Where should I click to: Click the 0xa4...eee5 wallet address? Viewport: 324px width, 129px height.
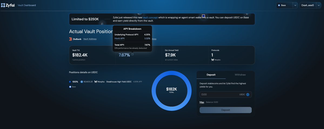point(308,5)
